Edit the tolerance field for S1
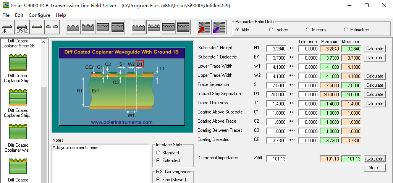Viewport: 393px width, 183px height. point(308,85)
